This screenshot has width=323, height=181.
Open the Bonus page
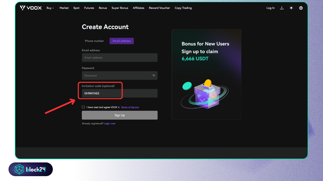(x=103, y=8)
